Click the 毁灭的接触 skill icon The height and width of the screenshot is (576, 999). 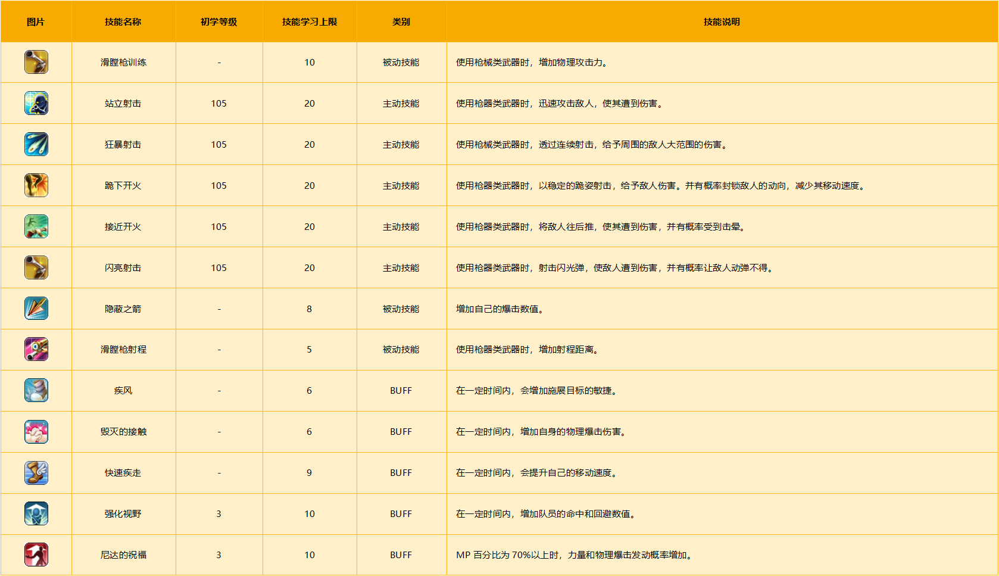pyautogui.click(x=36, y=431)
